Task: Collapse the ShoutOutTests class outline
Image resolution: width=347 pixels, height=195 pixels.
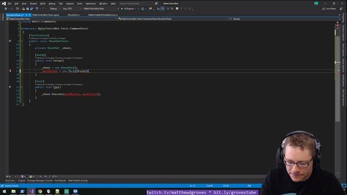Action: point(22,41)
